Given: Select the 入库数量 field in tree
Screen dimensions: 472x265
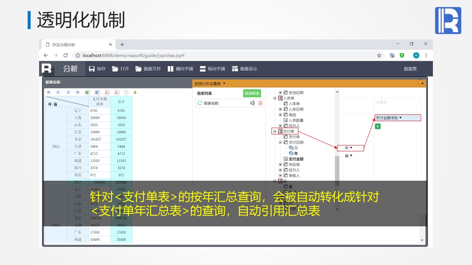Looking at the screenshot, I should (x=296, y=120).
